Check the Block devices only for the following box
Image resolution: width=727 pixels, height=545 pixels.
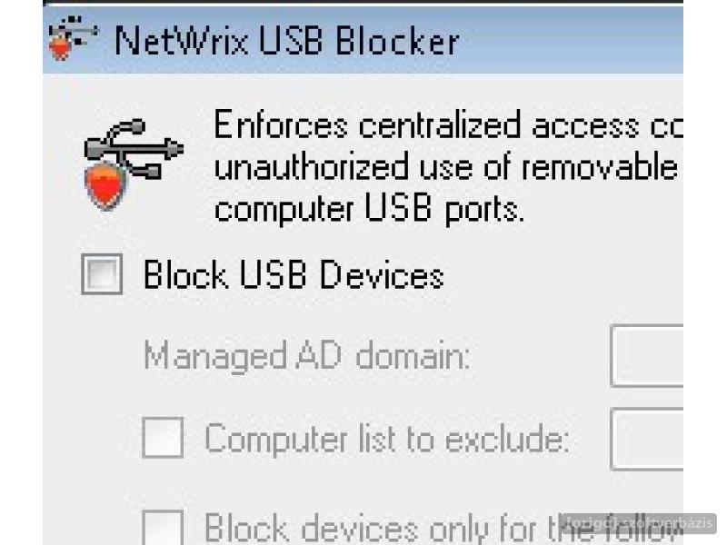(163, 528)
